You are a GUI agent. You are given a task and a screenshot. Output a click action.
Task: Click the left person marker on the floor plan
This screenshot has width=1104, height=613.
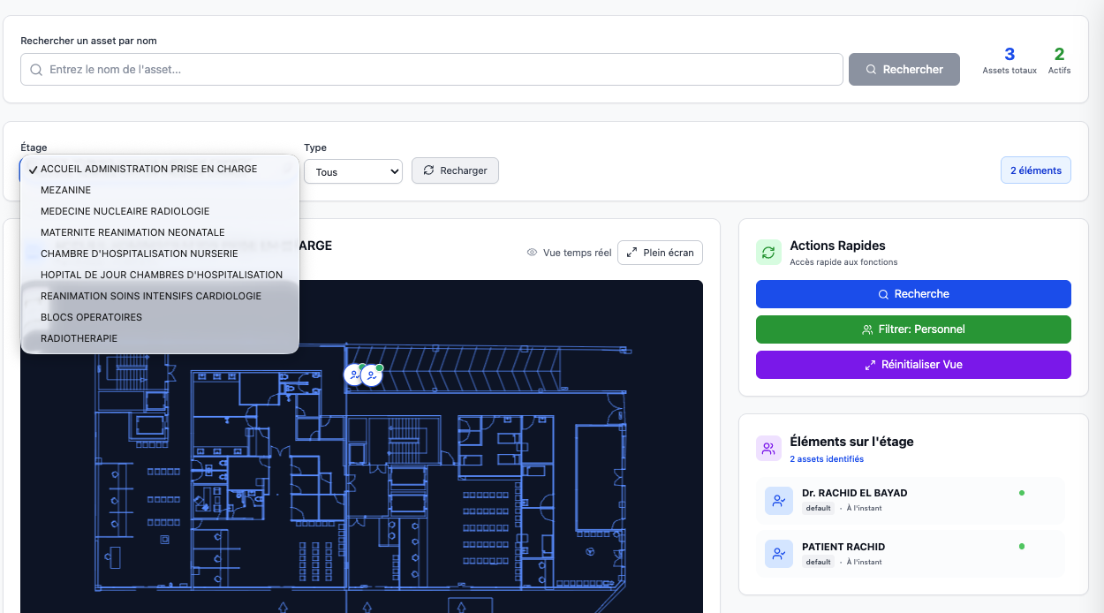[354, 375]
